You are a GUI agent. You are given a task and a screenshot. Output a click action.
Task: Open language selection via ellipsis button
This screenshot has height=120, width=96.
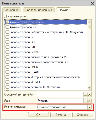tap(86, 101)
